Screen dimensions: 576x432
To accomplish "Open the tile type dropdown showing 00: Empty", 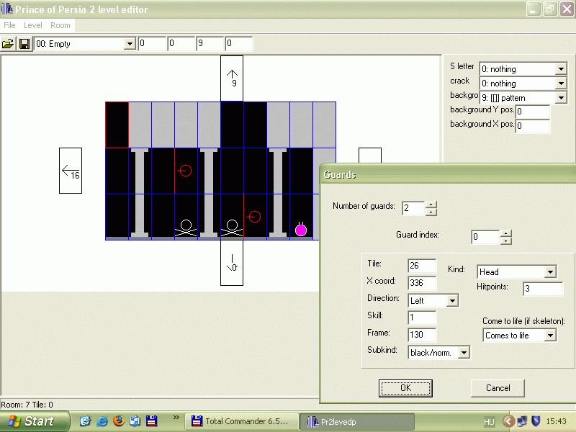I will [x=130, y=44].
